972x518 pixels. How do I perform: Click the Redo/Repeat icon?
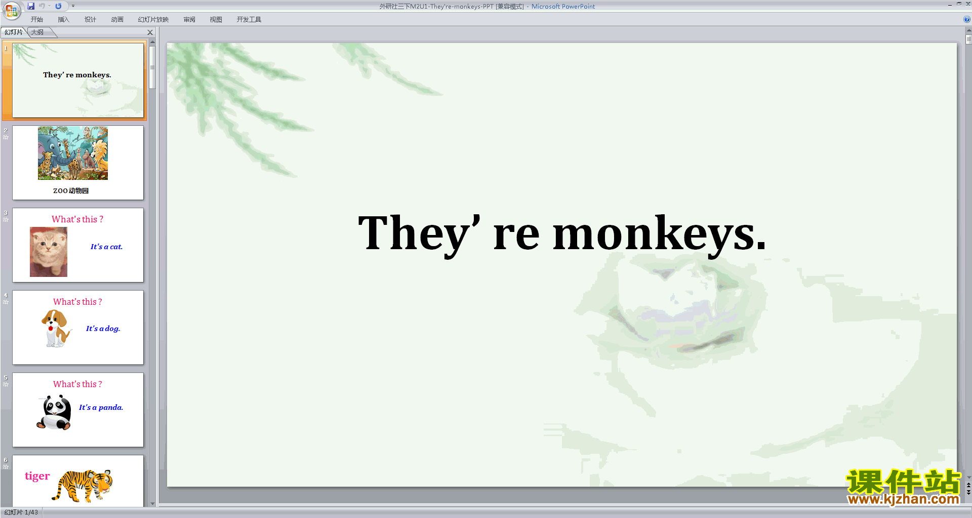tap(58, 6)
